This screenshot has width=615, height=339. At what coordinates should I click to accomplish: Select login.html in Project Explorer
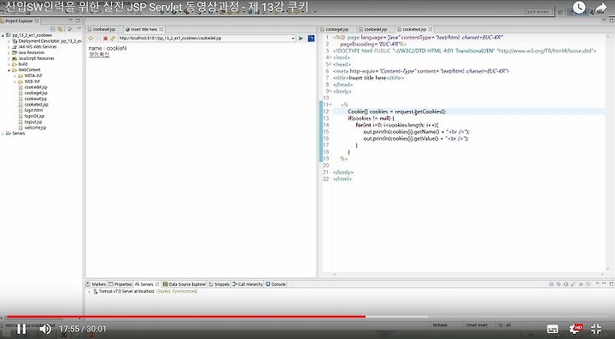(x=33, y=110)
